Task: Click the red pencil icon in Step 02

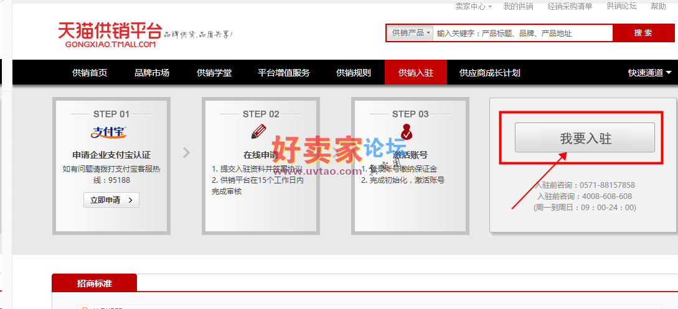Action: pyautogui.click(x=258, y=131)
